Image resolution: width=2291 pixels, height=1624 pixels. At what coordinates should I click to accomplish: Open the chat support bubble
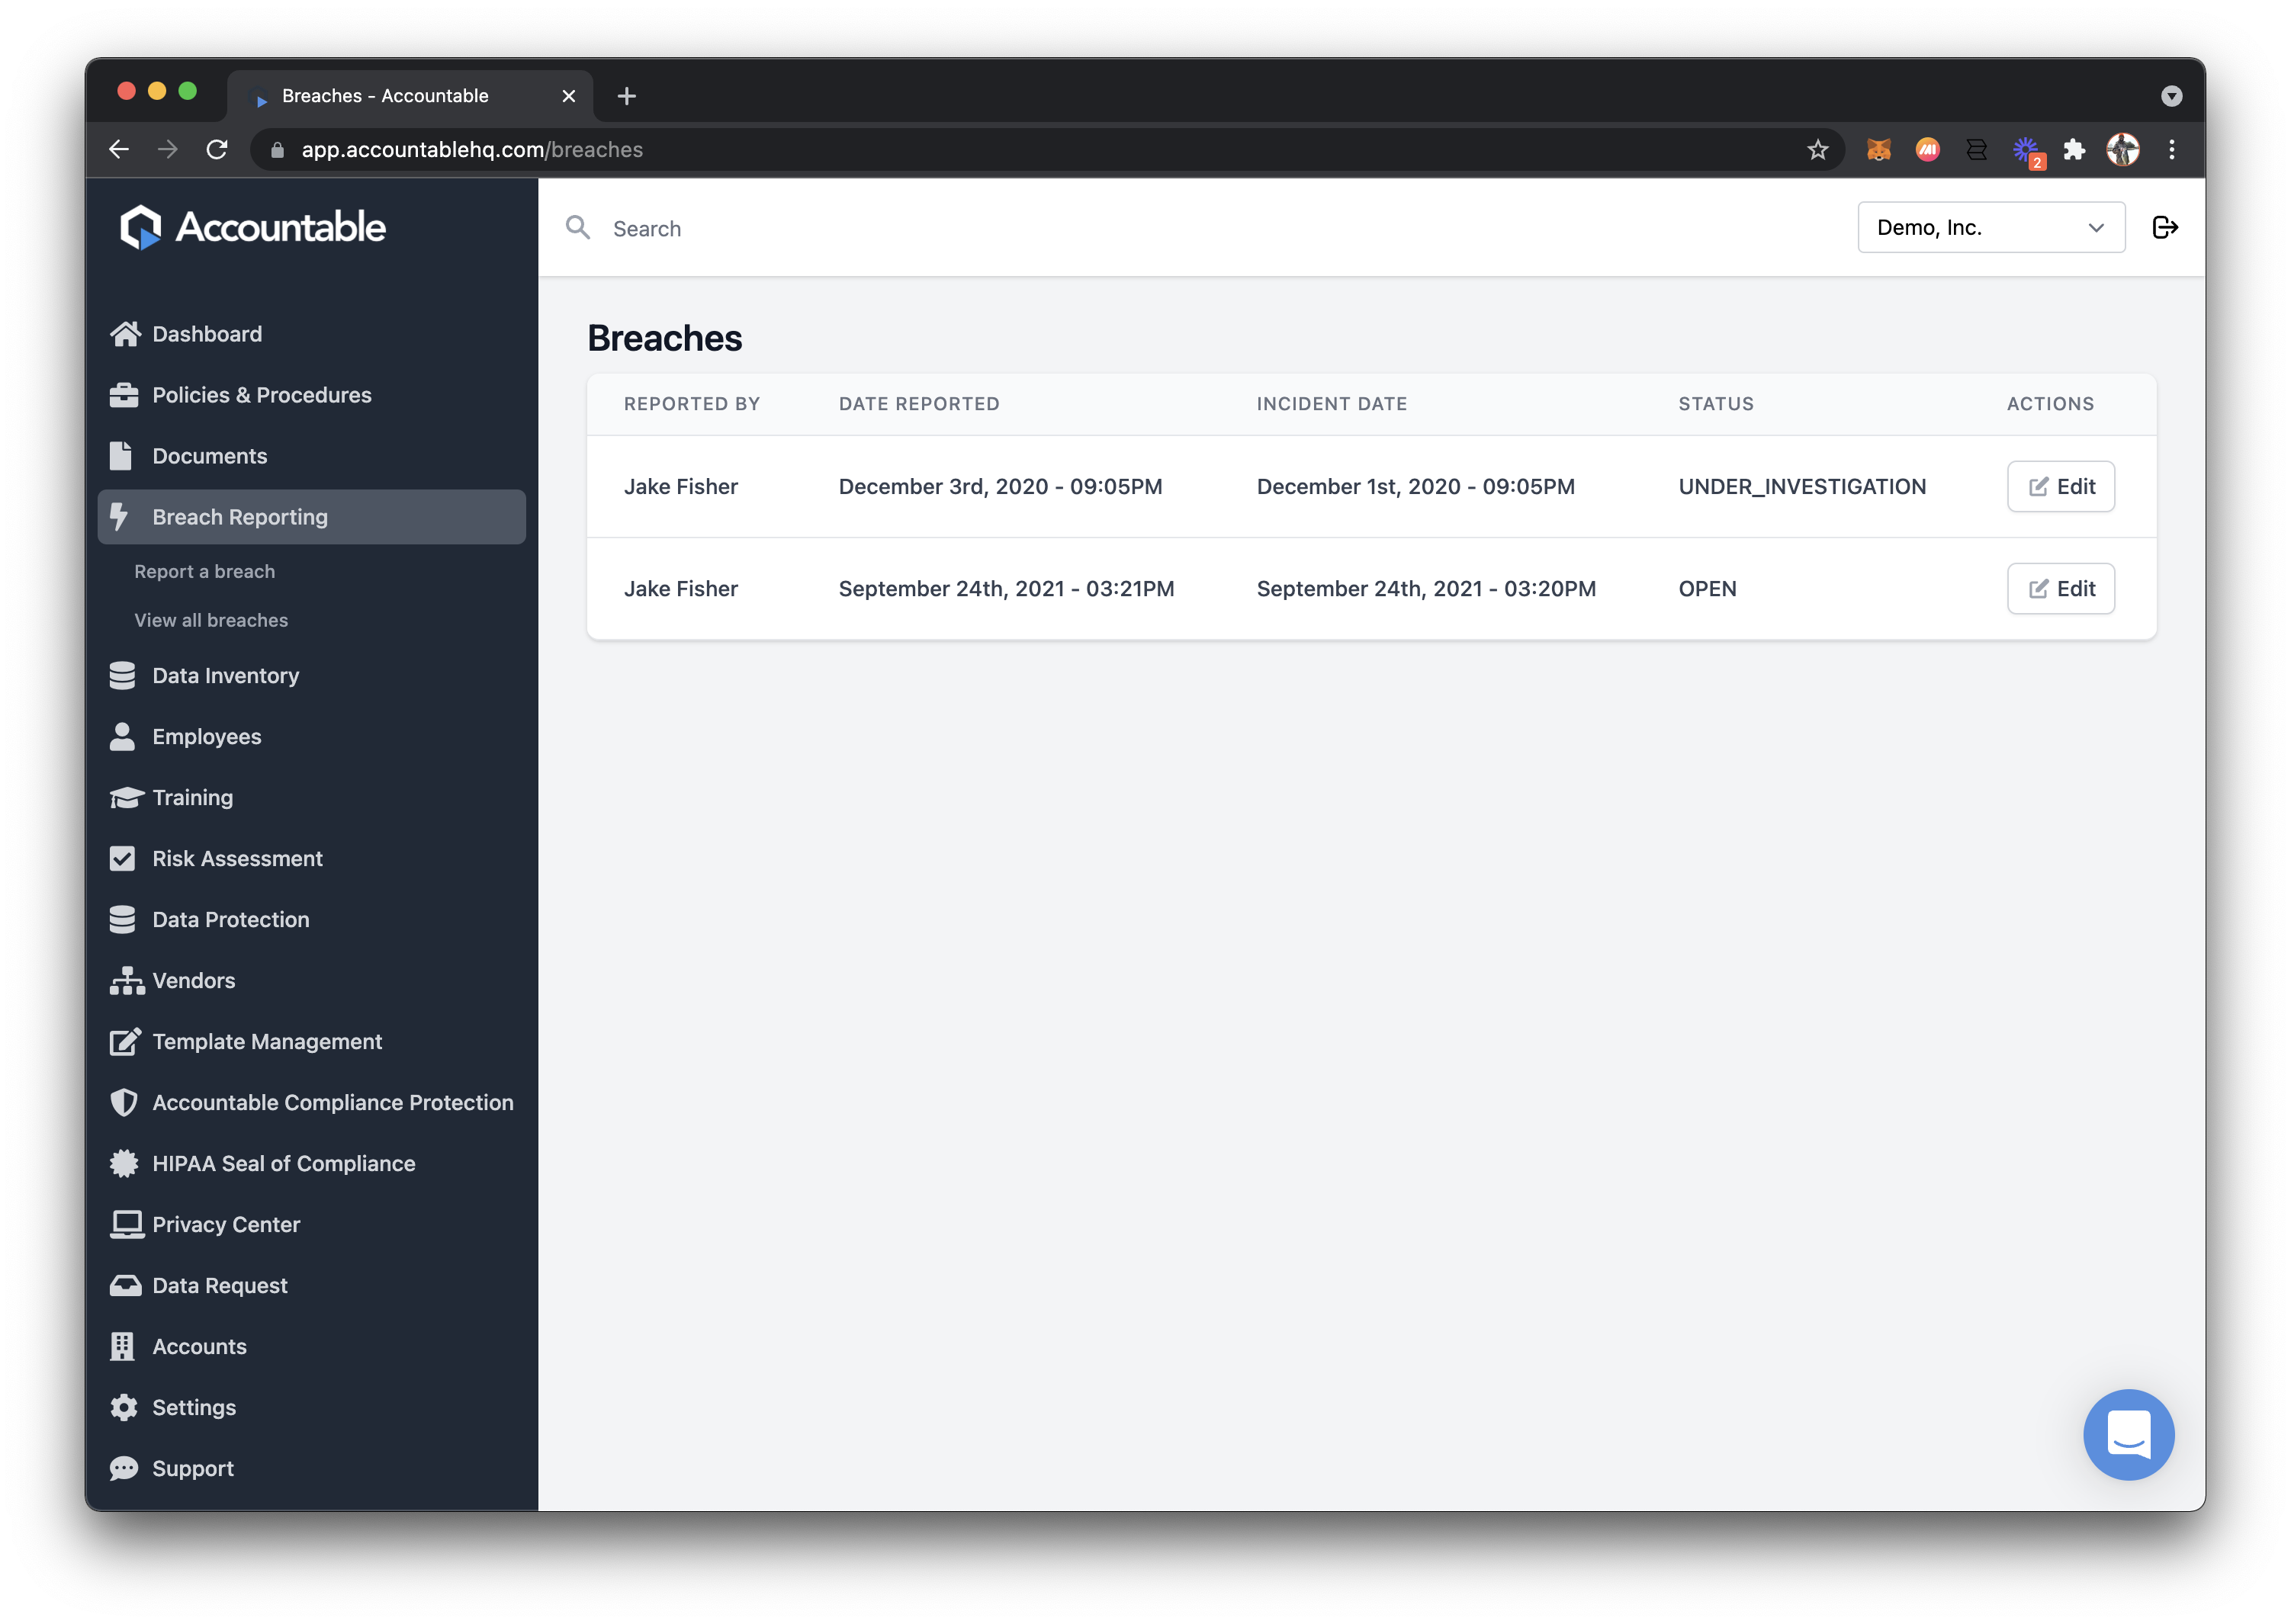(2128, 1434)
